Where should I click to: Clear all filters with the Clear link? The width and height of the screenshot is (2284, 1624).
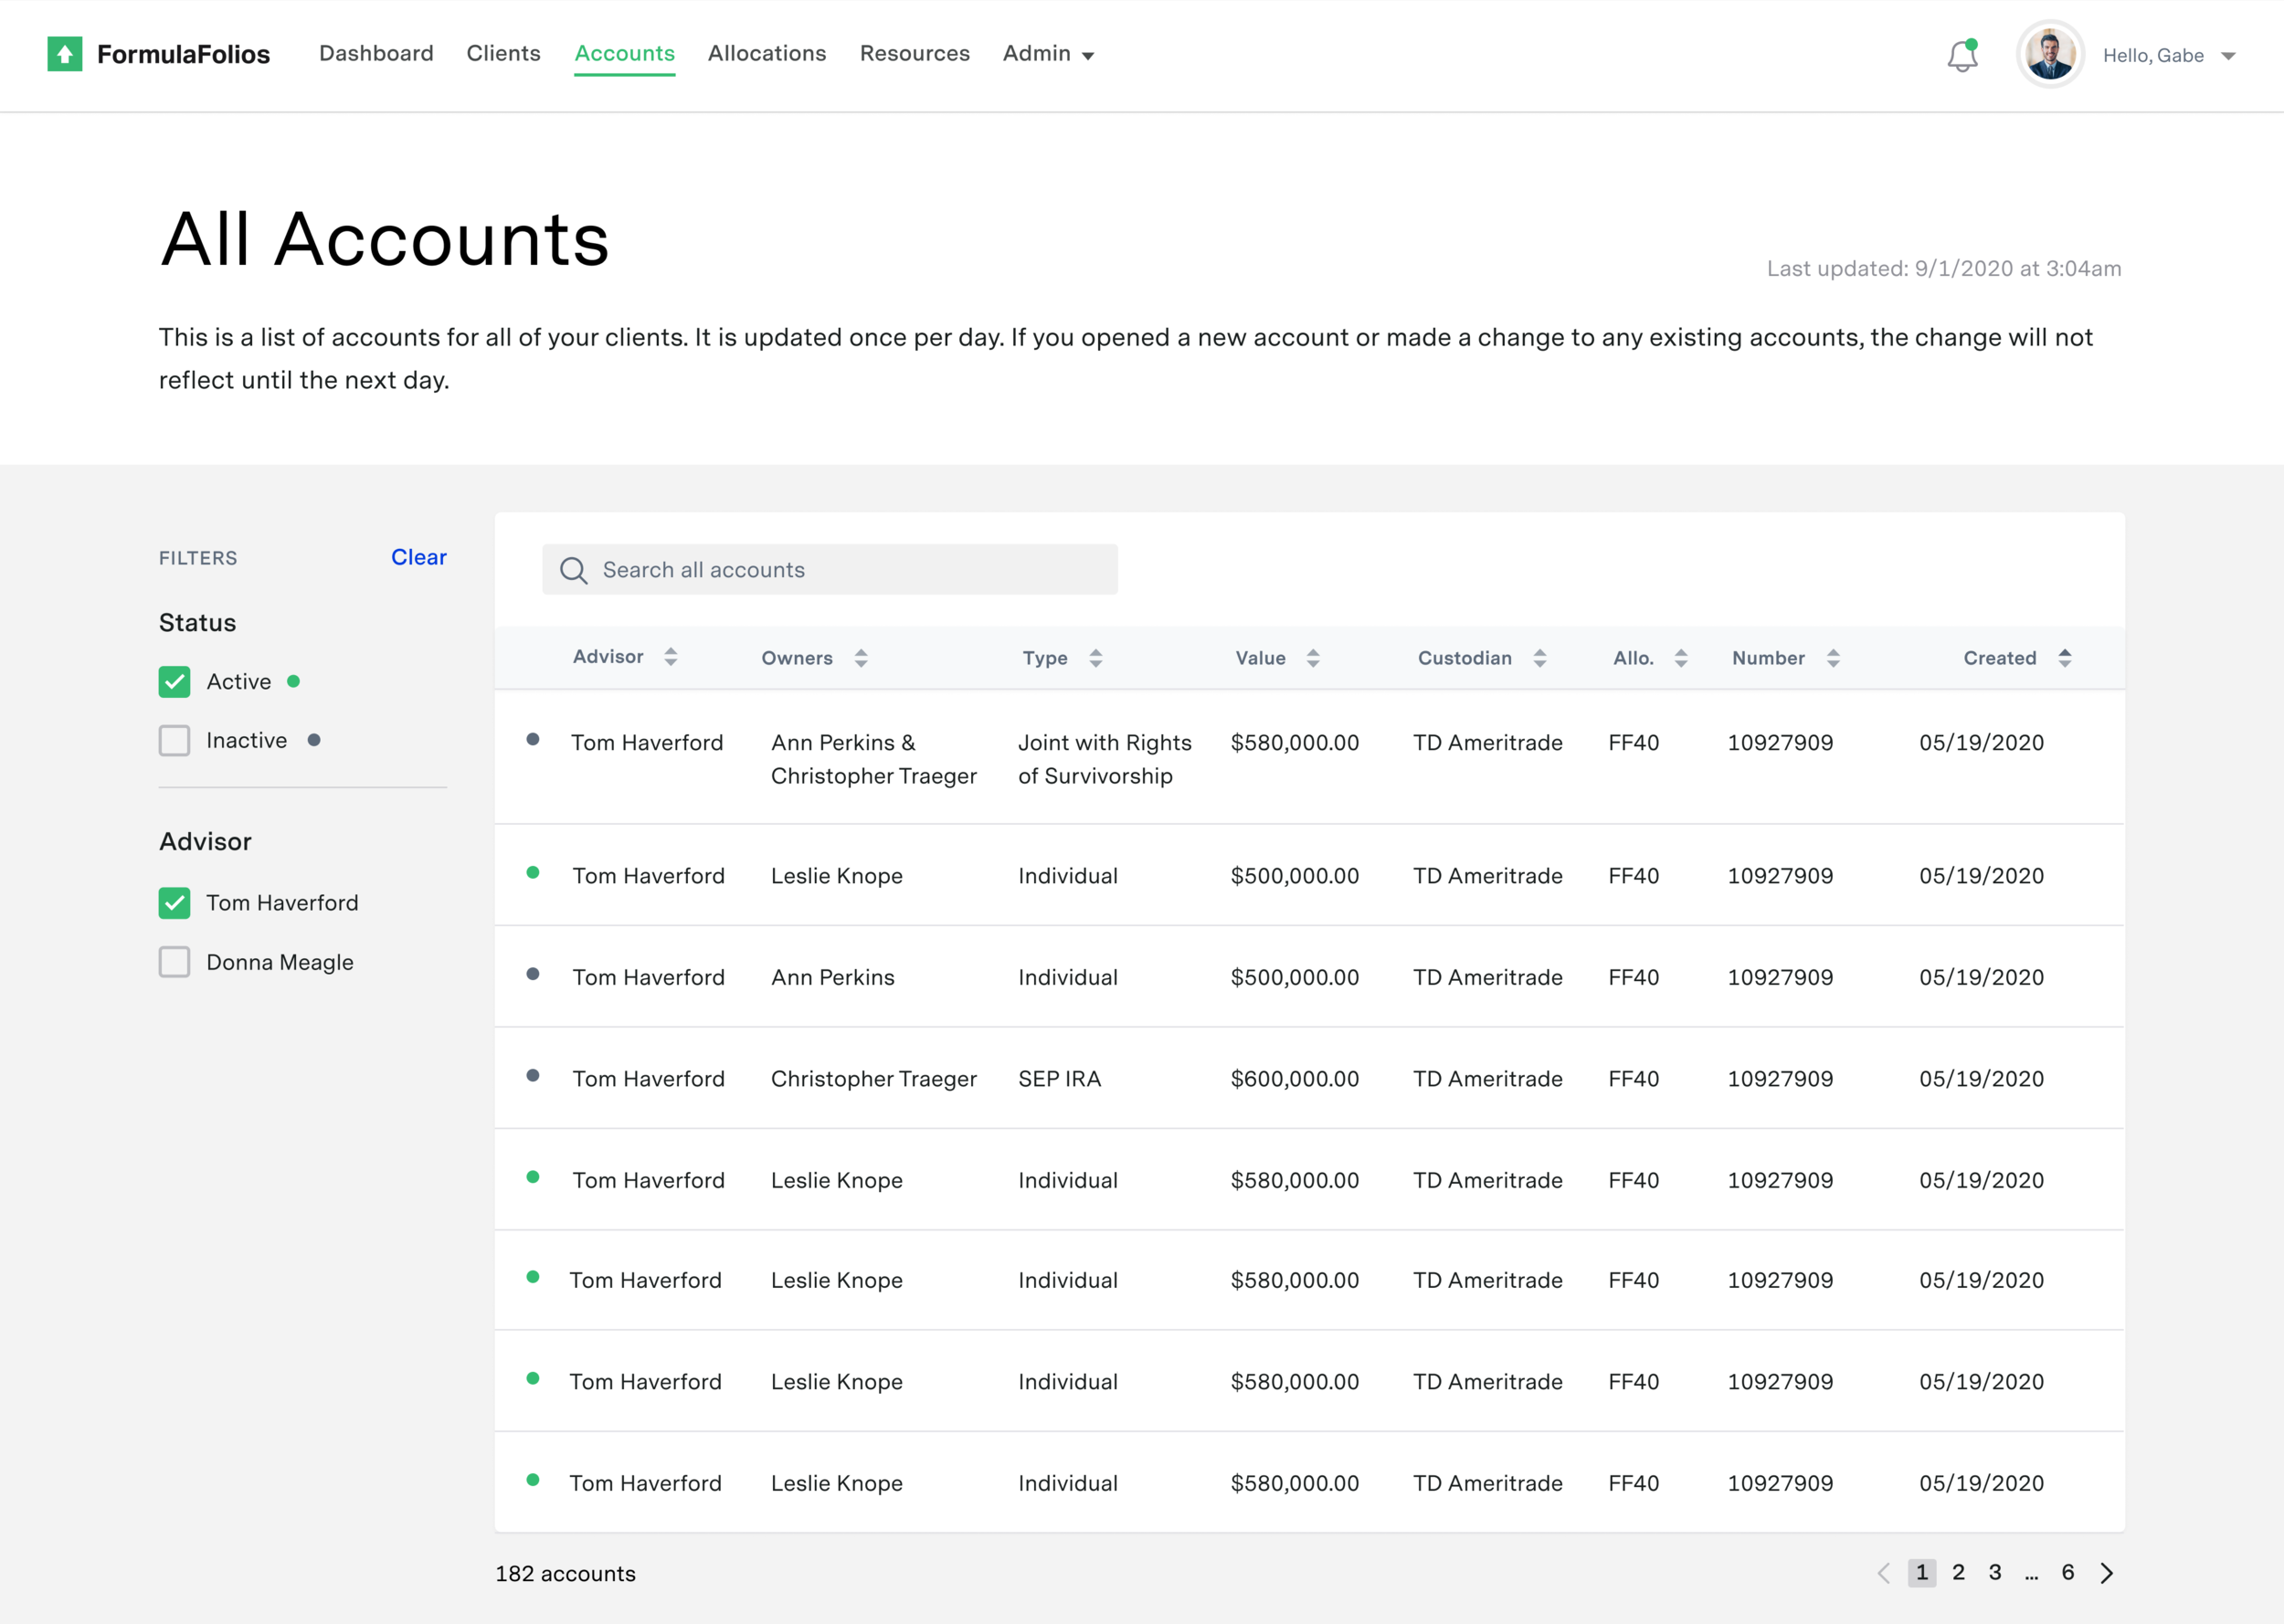tap(418, 557)
